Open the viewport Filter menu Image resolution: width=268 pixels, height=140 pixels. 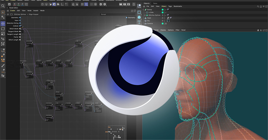coord(177,30)
